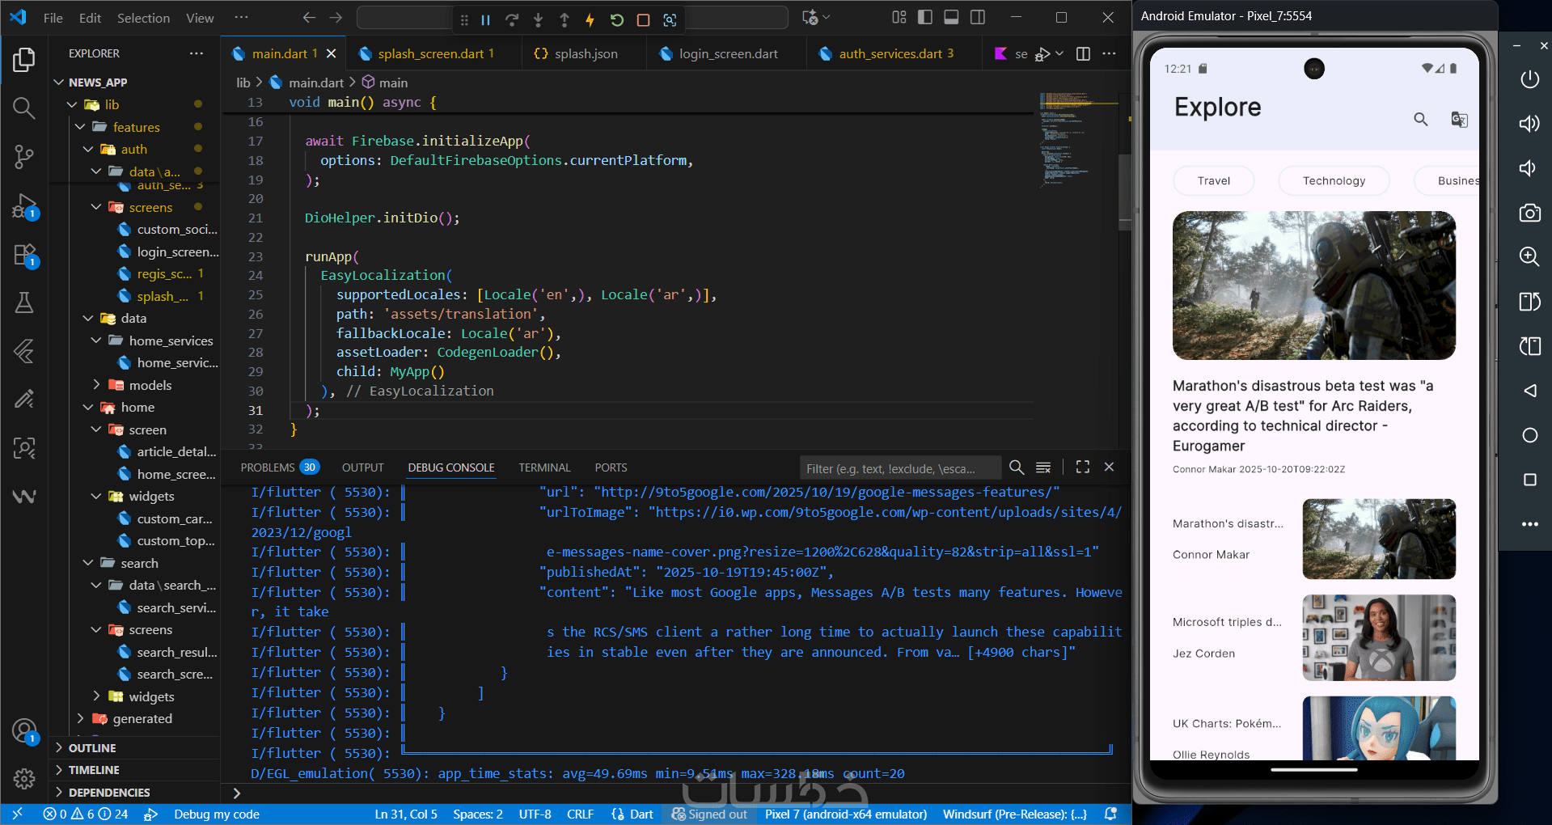Screen dimensions: 1552x825
Task: Open the Extensions view in activity bar
Action: 24,255
